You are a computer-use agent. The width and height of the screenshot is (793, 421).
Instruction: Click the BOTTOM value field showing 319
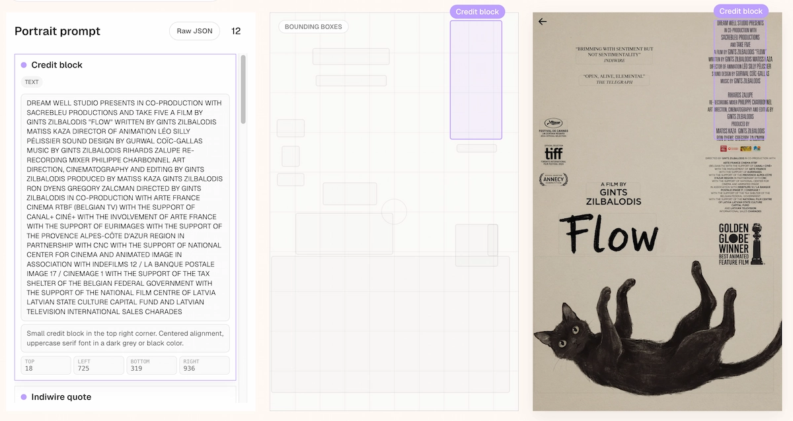pyautogui.click(x=151, y=366)
